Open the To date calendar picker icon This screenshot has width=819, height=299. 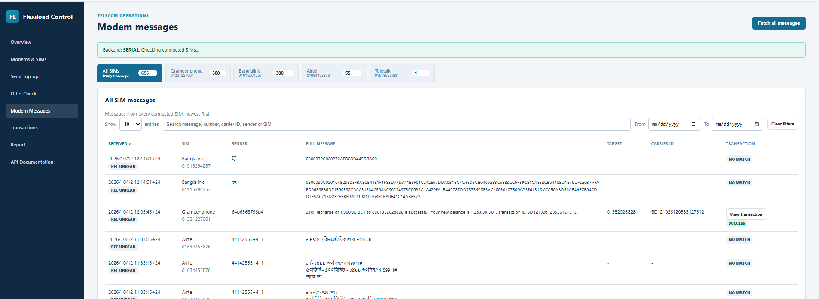tap(757, 124)
